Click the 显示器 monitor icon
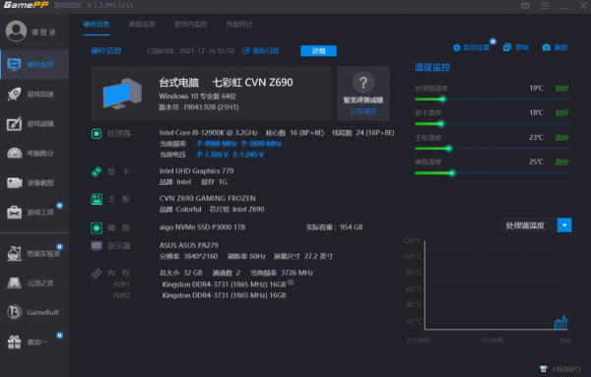591x377 pixels. [97, 246]
